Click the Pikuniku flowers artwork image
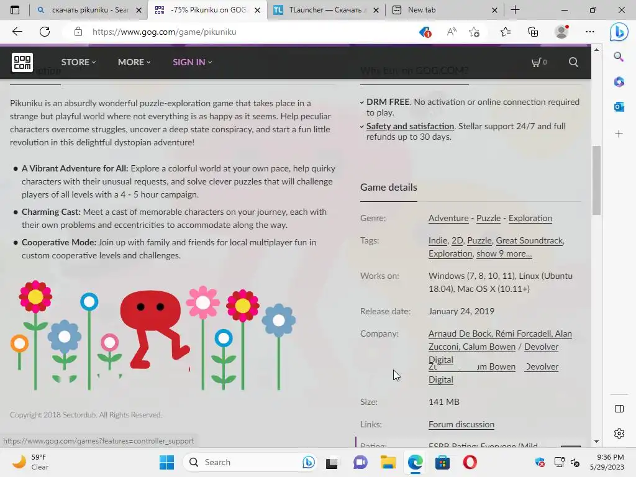 tap(153, 335)
